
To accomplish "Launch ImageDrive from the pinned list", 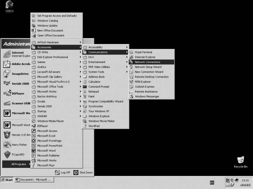I will (7, 73).
